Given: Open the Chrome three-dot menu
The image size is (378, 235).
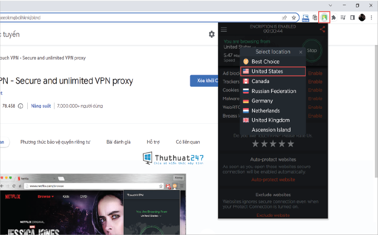Looking at the screenshot, I should click(371, 18).
